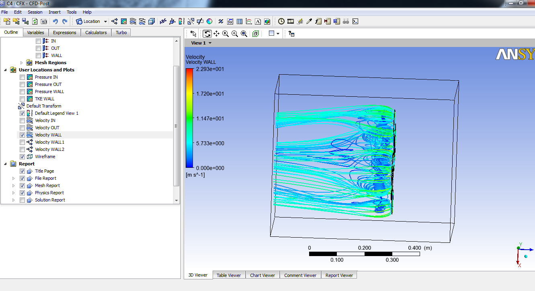The height and width of the screenshot is (291, 535).
Task: Toggle the Wireframe visibility checkbox
Action: (23, 157)
